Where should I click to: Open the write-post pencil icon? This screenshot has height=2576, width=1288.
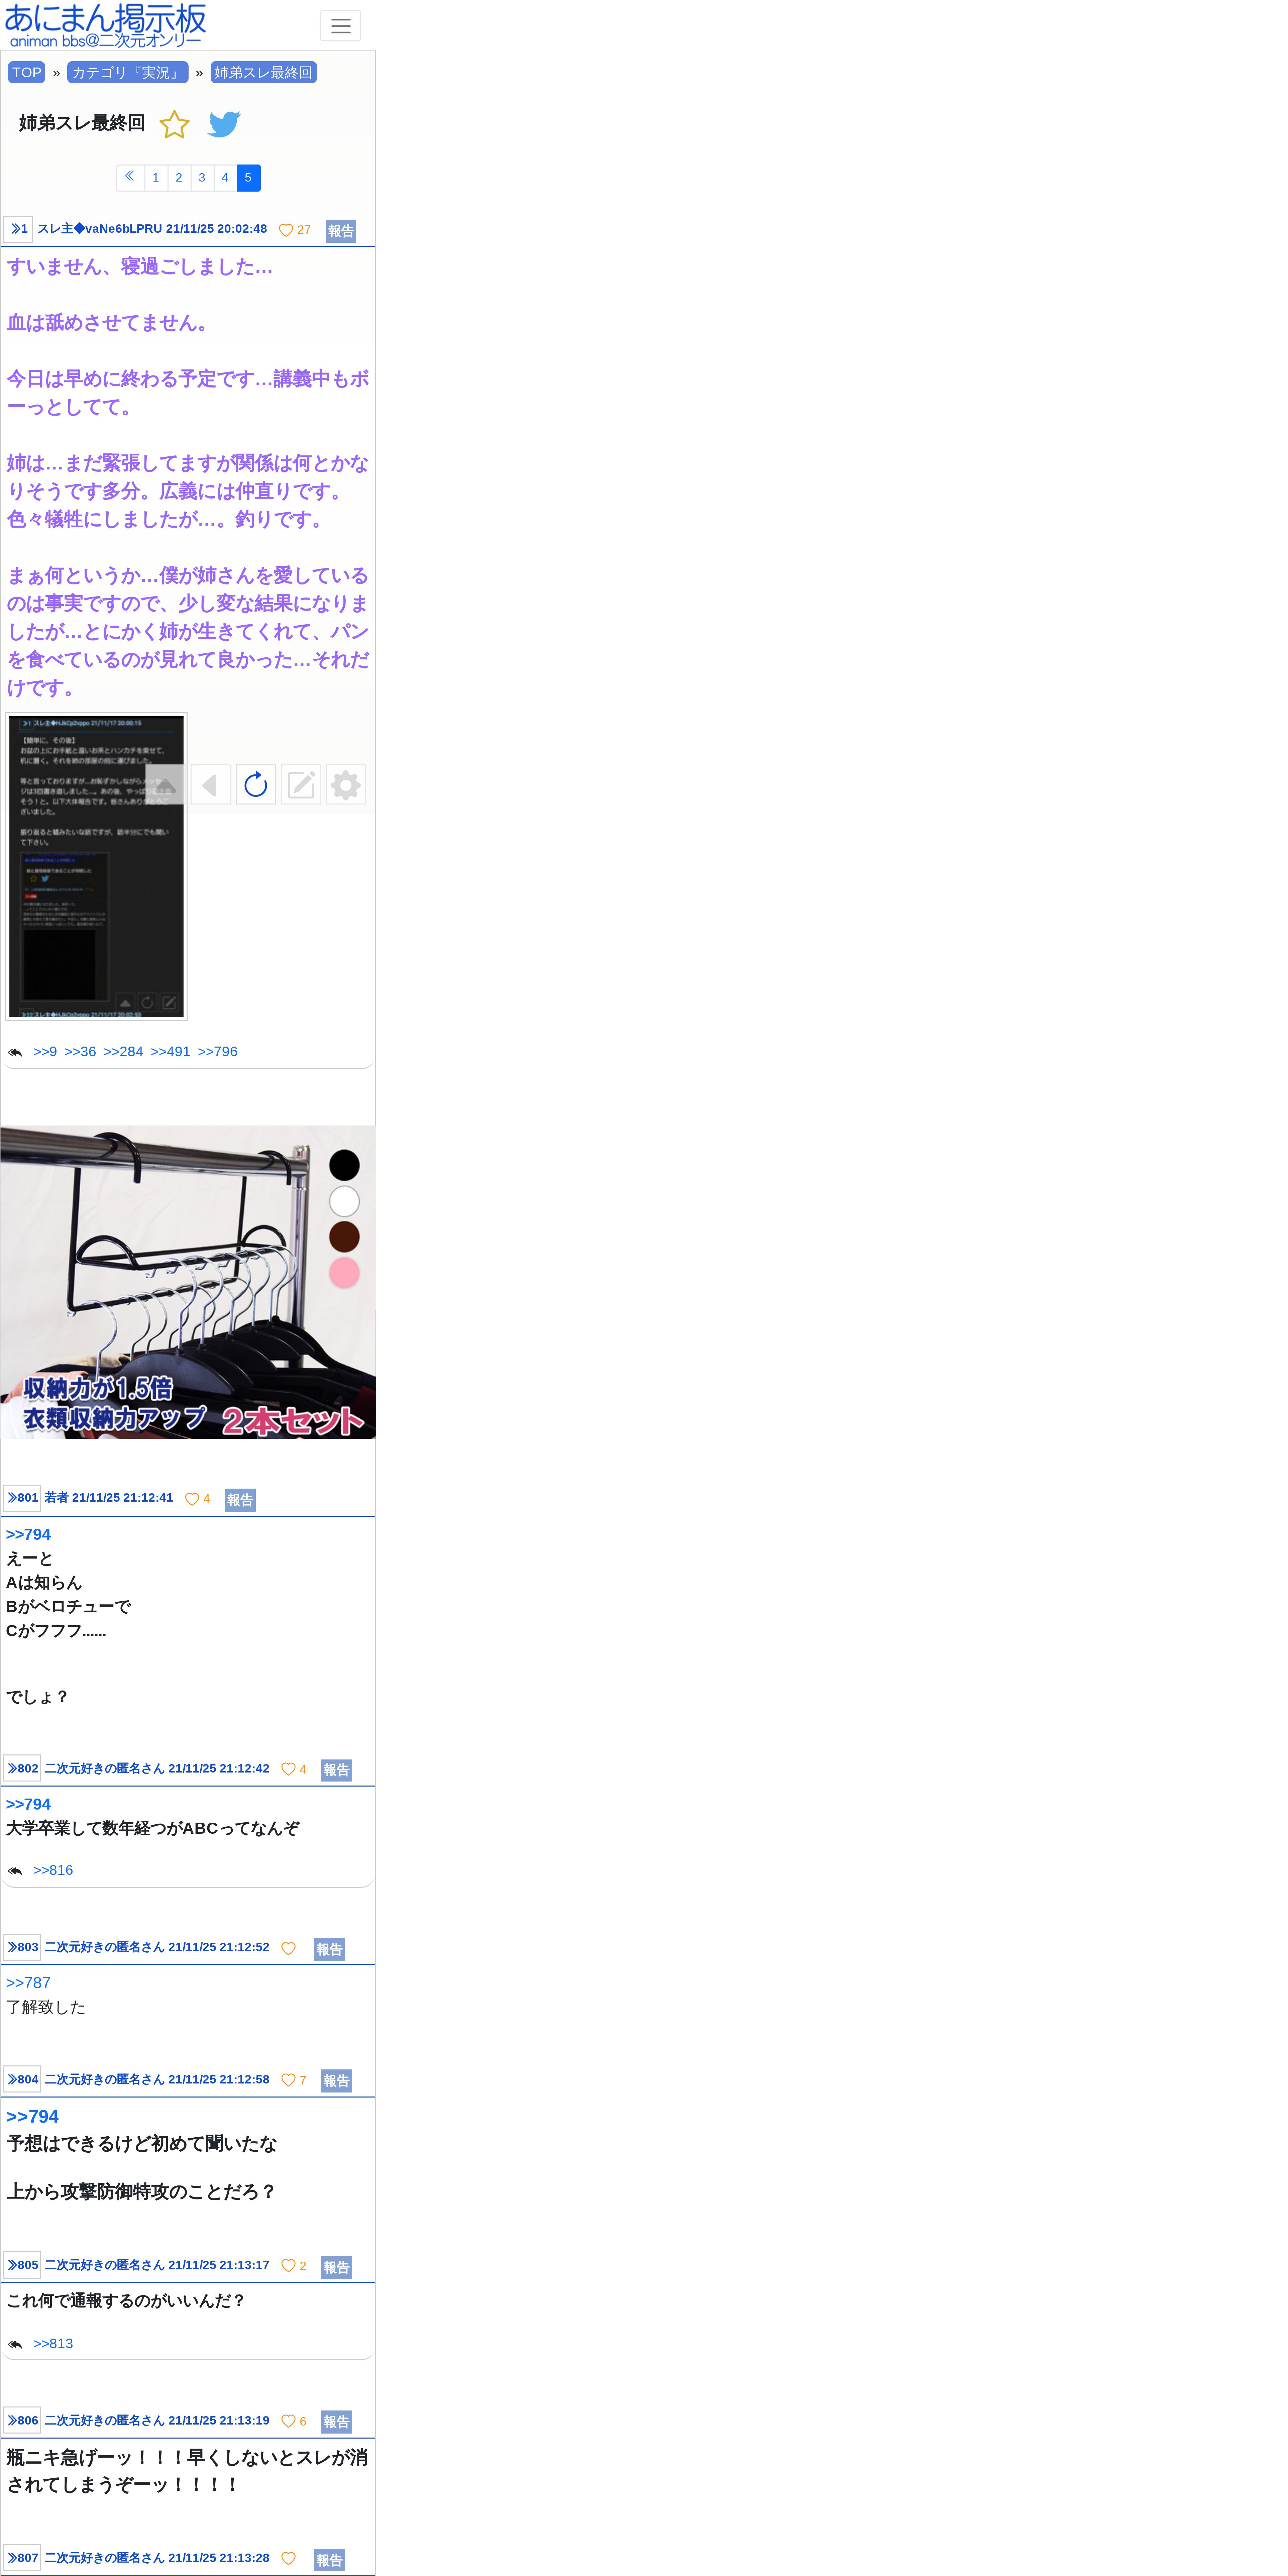point(301,785)
